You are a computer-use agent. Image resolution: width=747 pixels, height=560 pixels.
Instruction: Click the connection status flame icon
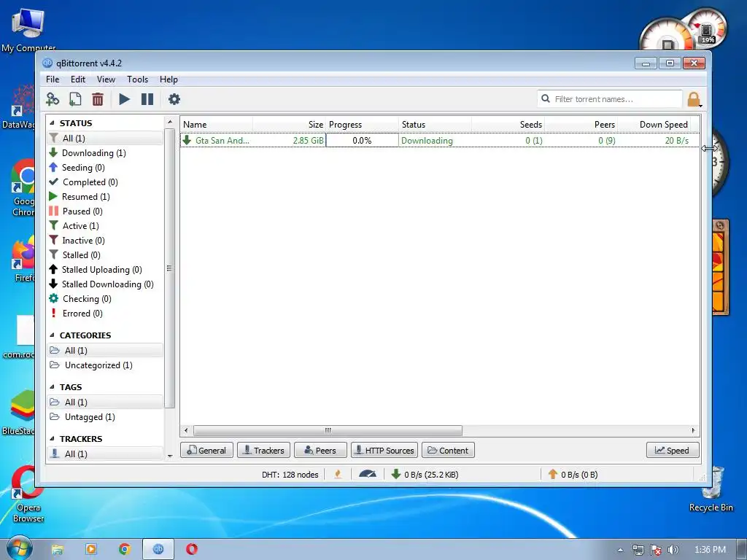(x=338, y=474)
